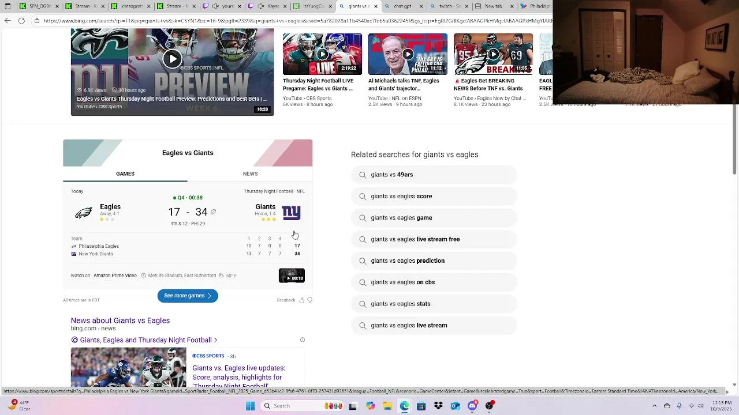Image resolution: width=739 pixels, height=415 pixels.
Task: Switch to the SFN_OGBn browser tab
Action: [x=37, y=6]
